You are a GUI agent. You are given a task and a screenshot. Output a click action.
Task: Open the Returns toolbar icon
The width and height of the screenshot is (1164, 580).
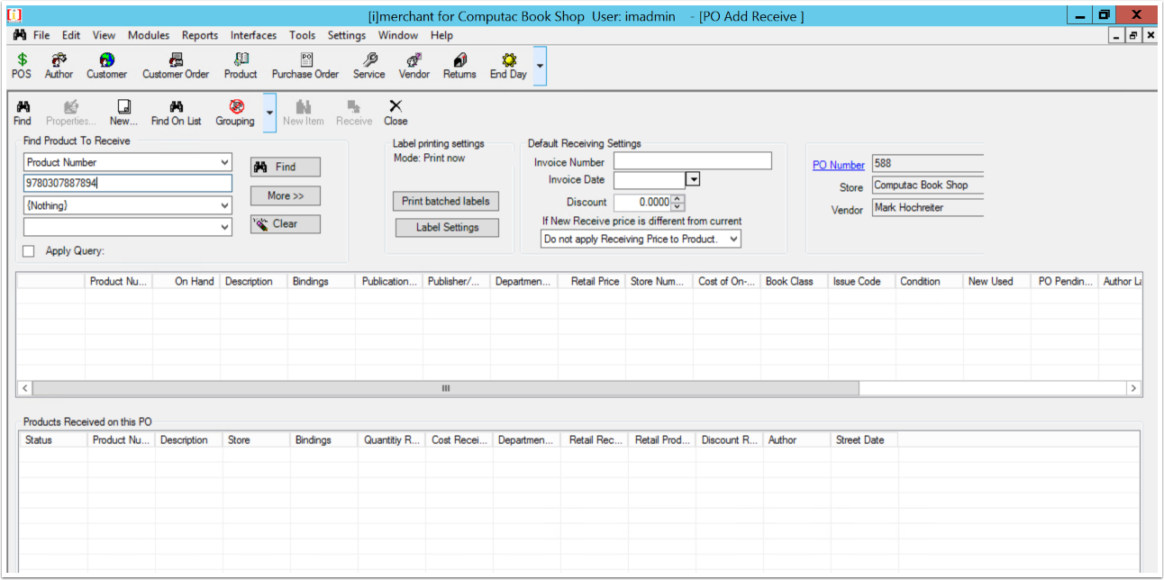pos(459,66)
